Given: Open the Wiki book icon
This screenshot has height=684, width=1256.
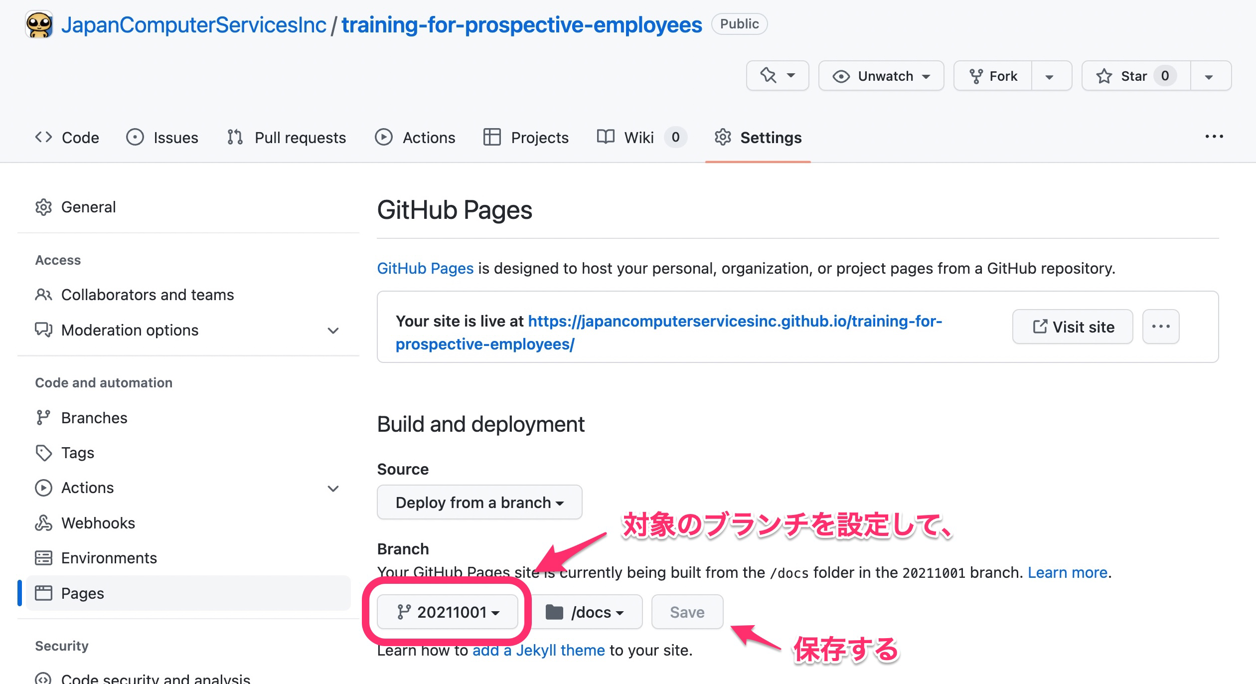Looking at the screenshot, I should pos(606,137).
